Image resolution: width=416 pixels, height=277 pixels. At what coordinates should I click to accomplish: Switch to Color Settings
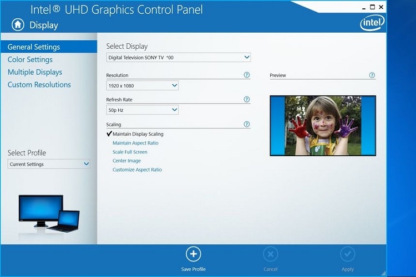pyautogui.click(x=30, y=60)
